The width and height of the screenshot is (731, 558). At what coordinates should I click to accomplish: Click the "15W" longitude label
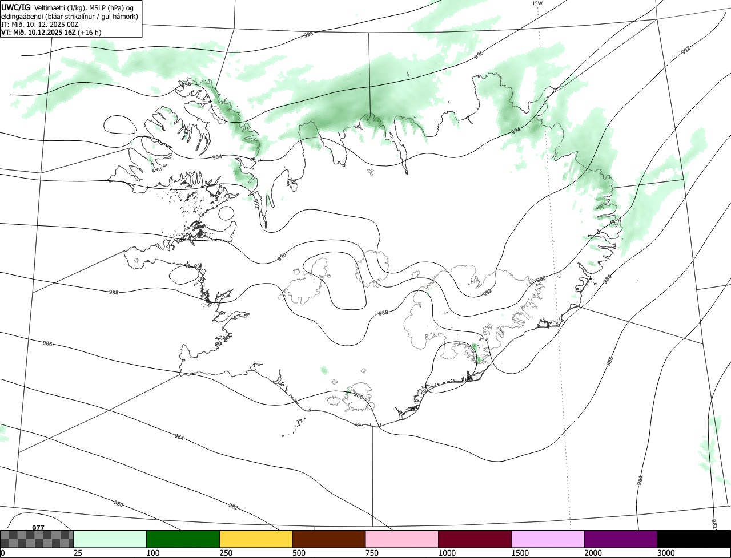point(537,3)
